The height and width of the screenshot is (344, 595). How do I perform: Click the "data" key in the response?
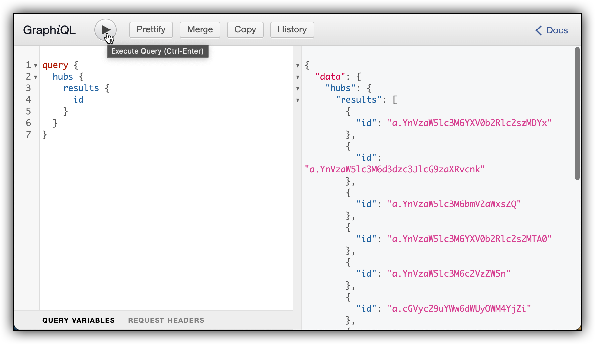click(330, 77)
